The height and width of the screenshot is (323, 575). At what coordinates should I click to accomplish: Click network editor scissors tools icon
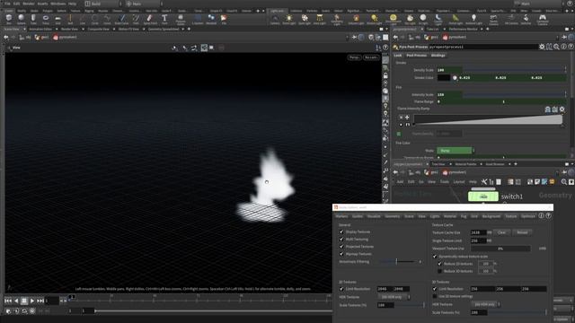click(x=484, y=181)
